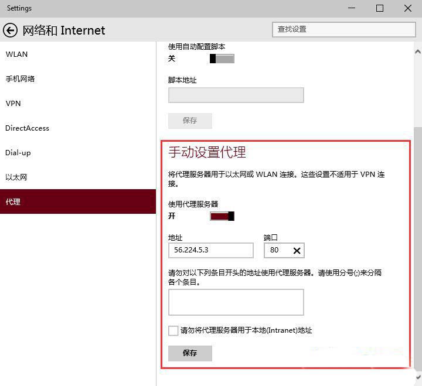
Task: Click the 脚本地址 input field
Action: pyautogui.click(x=236, y=95)
